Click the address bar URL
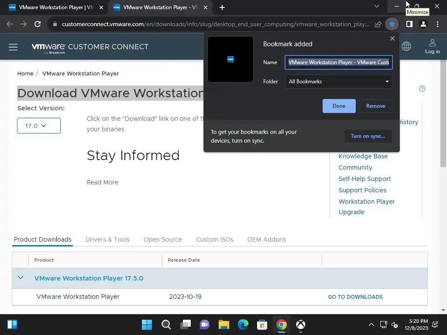This screenshot has width=447, height=335. tap(216, 24)
